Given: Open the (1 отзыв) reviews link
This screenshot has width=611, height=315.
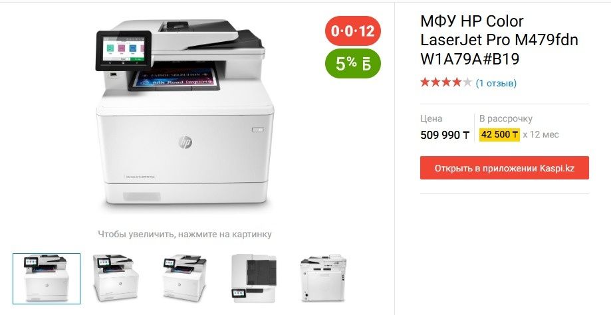Looking at the screenshot, I should (496, 83).
